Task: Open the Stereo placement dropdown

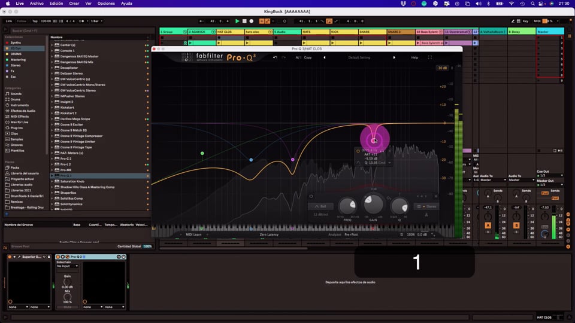Action: point(426,206)
